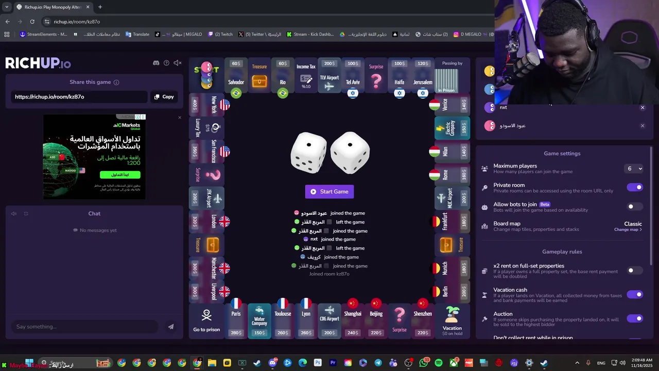Open Photoshop from the taskbar
659x371 pixels.
(x=318, y=363)
